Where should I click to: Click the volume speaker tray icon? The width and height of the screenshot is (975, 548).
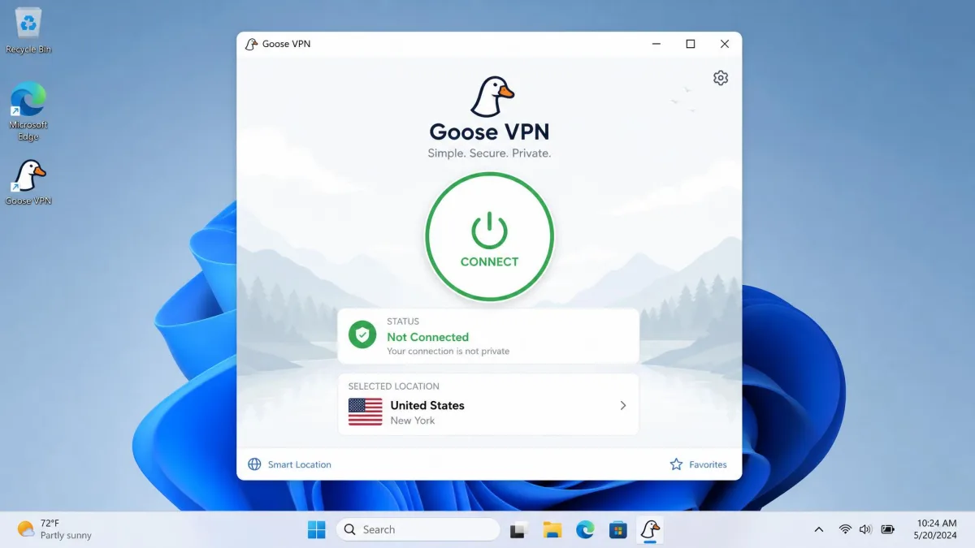(x=865, y=529)
